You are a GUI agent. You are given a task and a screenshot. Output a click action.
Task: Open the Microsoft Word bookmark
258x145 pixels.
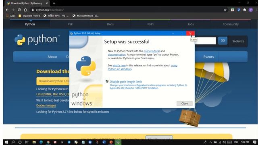85,16
